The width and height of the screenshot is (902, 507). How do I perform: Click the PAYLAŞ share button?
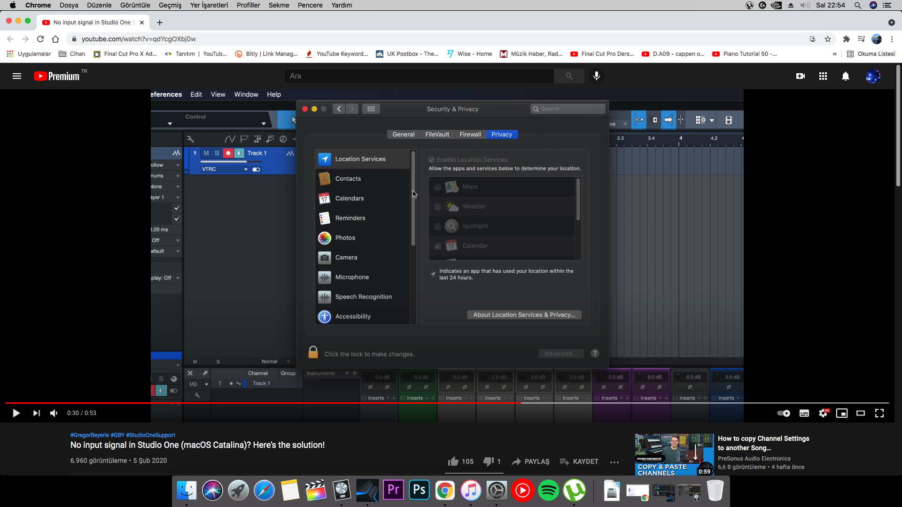pos(530,461)
